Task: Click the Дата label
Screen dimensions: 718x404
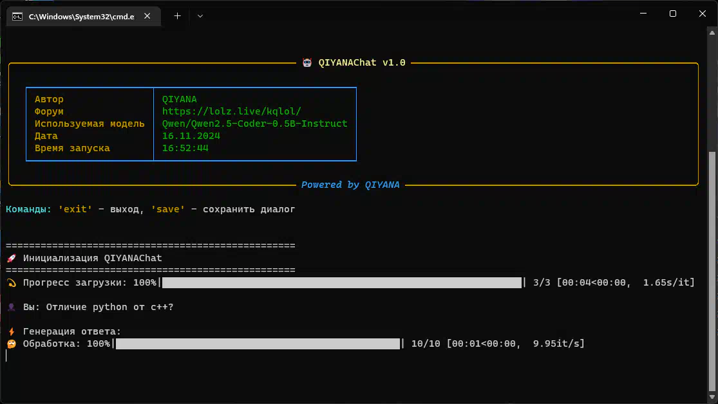Action: (x=46, y=136)
